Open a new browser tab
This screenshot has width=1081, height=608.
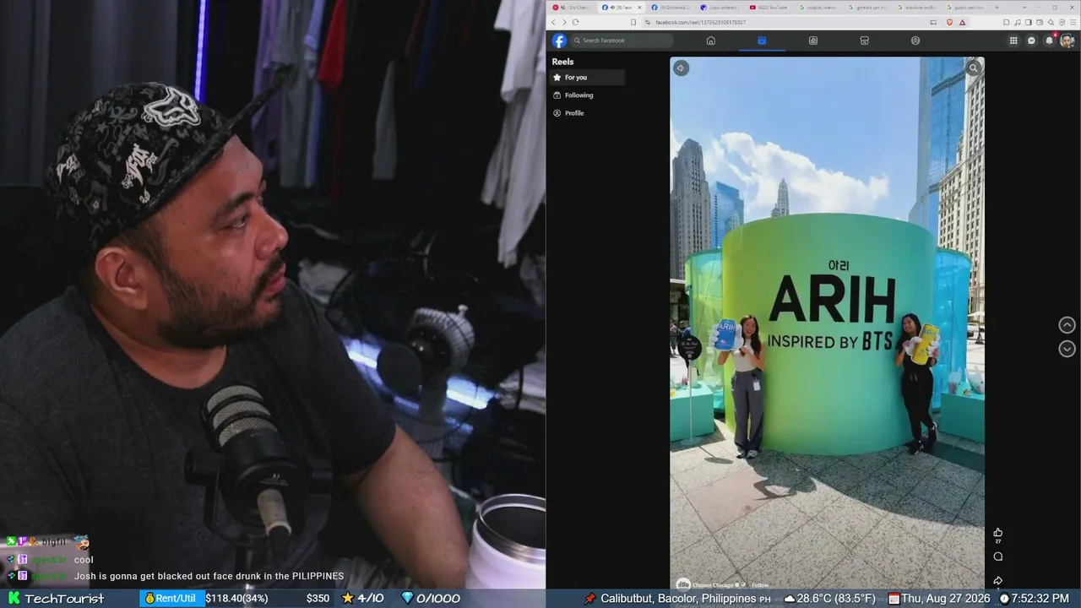(997, 8)
